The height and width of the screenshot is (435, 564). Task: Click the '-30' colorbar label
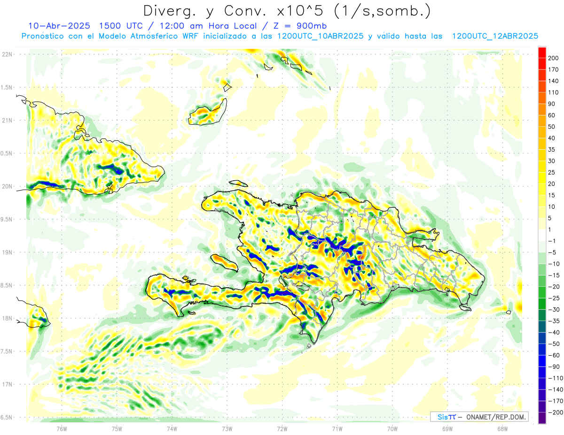pyautogui.click(x=553, y=310)
